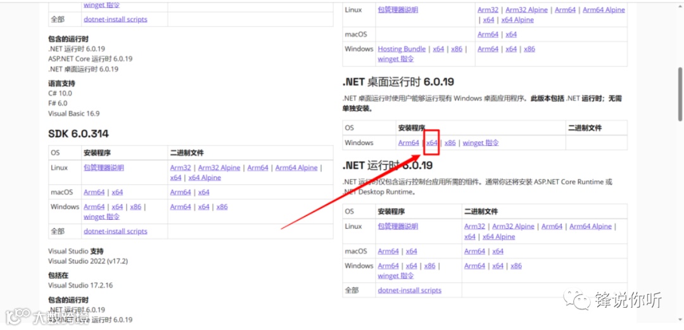Download .NET 运行时 table Linux Arm32 binary

tap(474, 226)
